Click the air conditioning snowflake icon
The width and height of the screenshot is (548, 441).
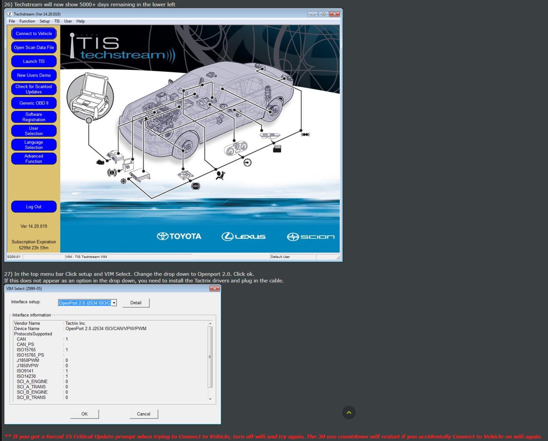point(123,181)
